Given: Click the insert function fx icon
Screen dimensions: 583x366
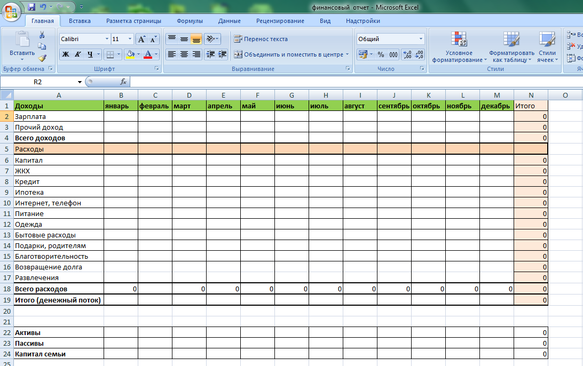Looking at the screenshot, I should coord(123,82).
